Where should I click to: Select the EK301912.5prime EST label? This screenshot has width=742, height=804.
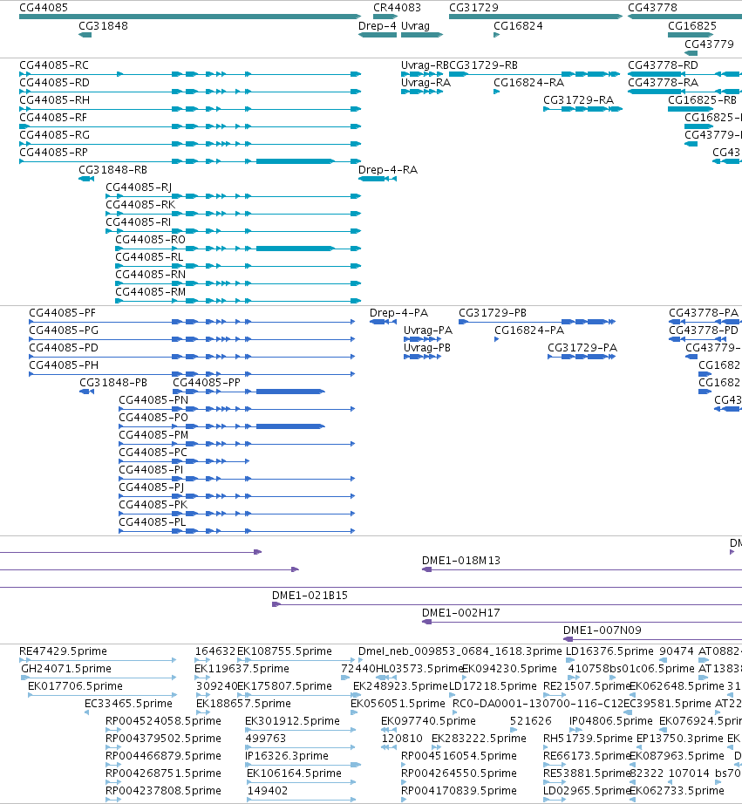coord(292,721)
